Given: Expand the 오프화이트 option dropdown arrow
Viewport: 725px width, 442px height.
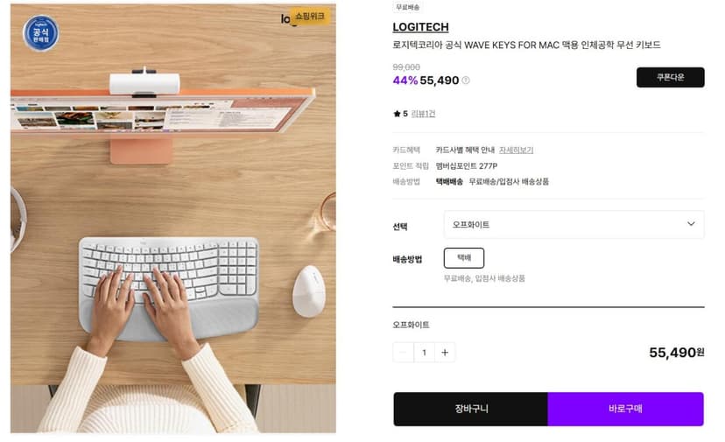Looking at the screenshot, I should 691,224.
